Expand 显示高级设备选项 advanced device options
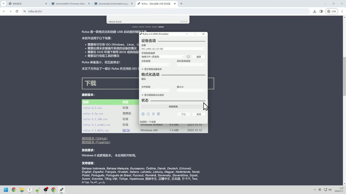The height and width of the screenshot is (194, 346). pos(153,69)
